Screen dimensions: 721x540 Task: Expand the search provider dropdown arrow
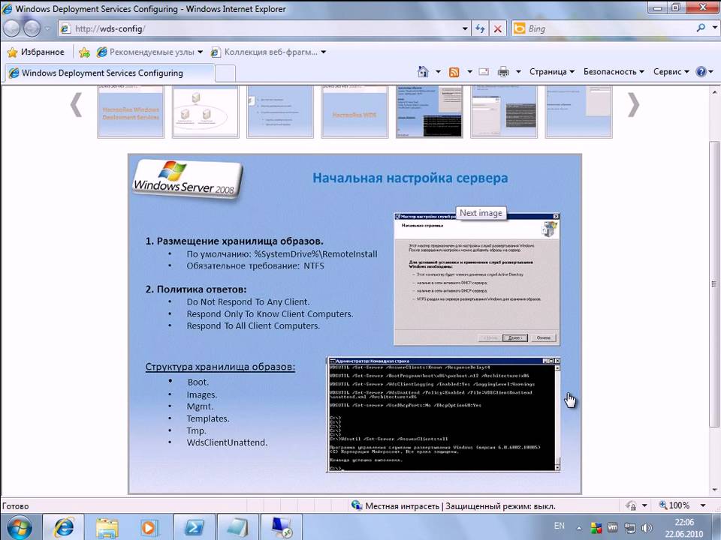tap(714, 28)
